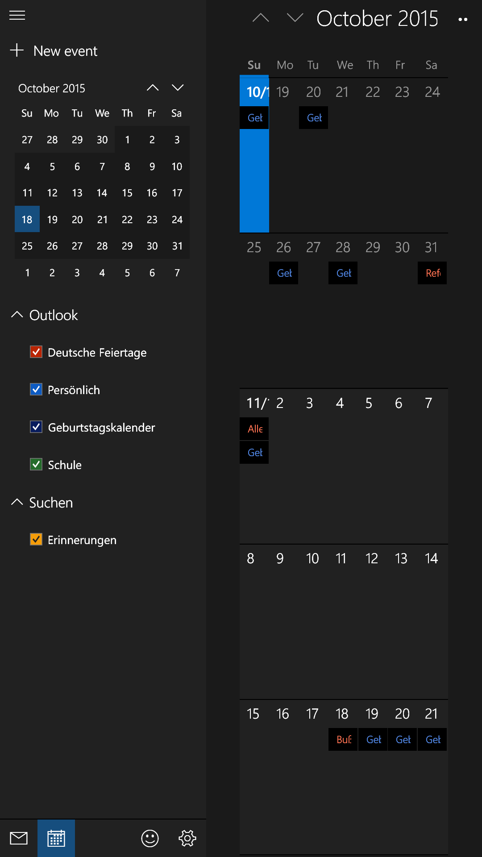
Task: Click the October 2015 mini calendar header
Action: [x=52, y=88]
